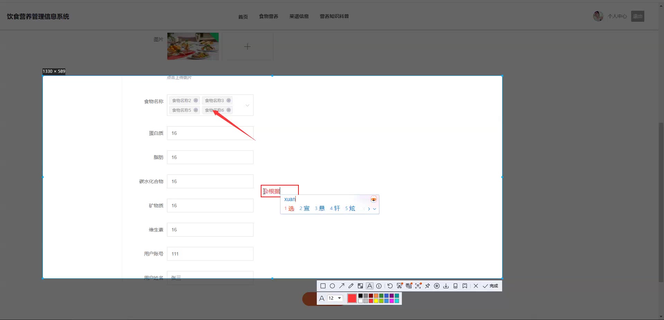The width and height of the screenshot is (664, 320).
Task: Remove the 食物名称6 tag
Action: (x=229, y=110)
